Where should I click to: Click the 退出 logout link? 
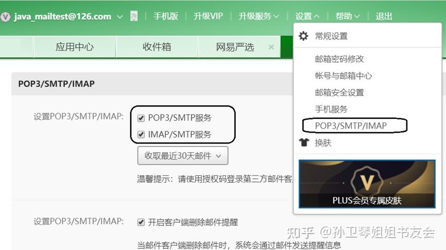tap(384, 16)
